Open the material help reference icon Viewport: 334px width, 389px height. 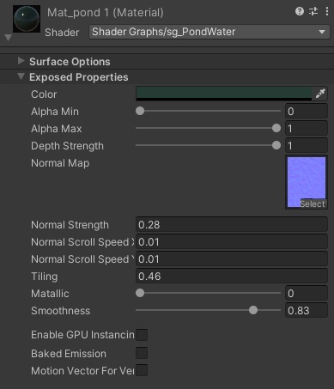[300, 11]
